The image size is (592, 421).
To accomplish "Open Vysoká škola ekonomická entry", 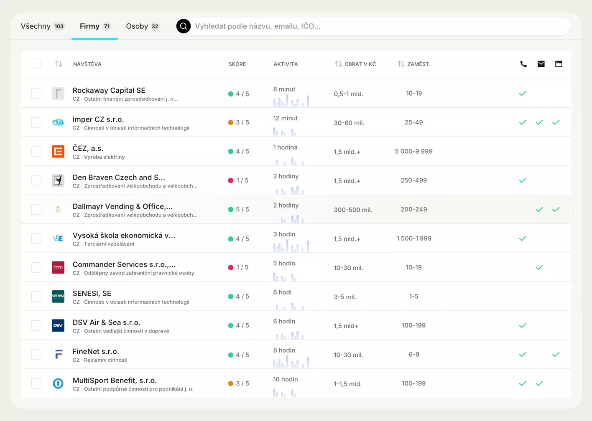I will click(x=124, y=235).
